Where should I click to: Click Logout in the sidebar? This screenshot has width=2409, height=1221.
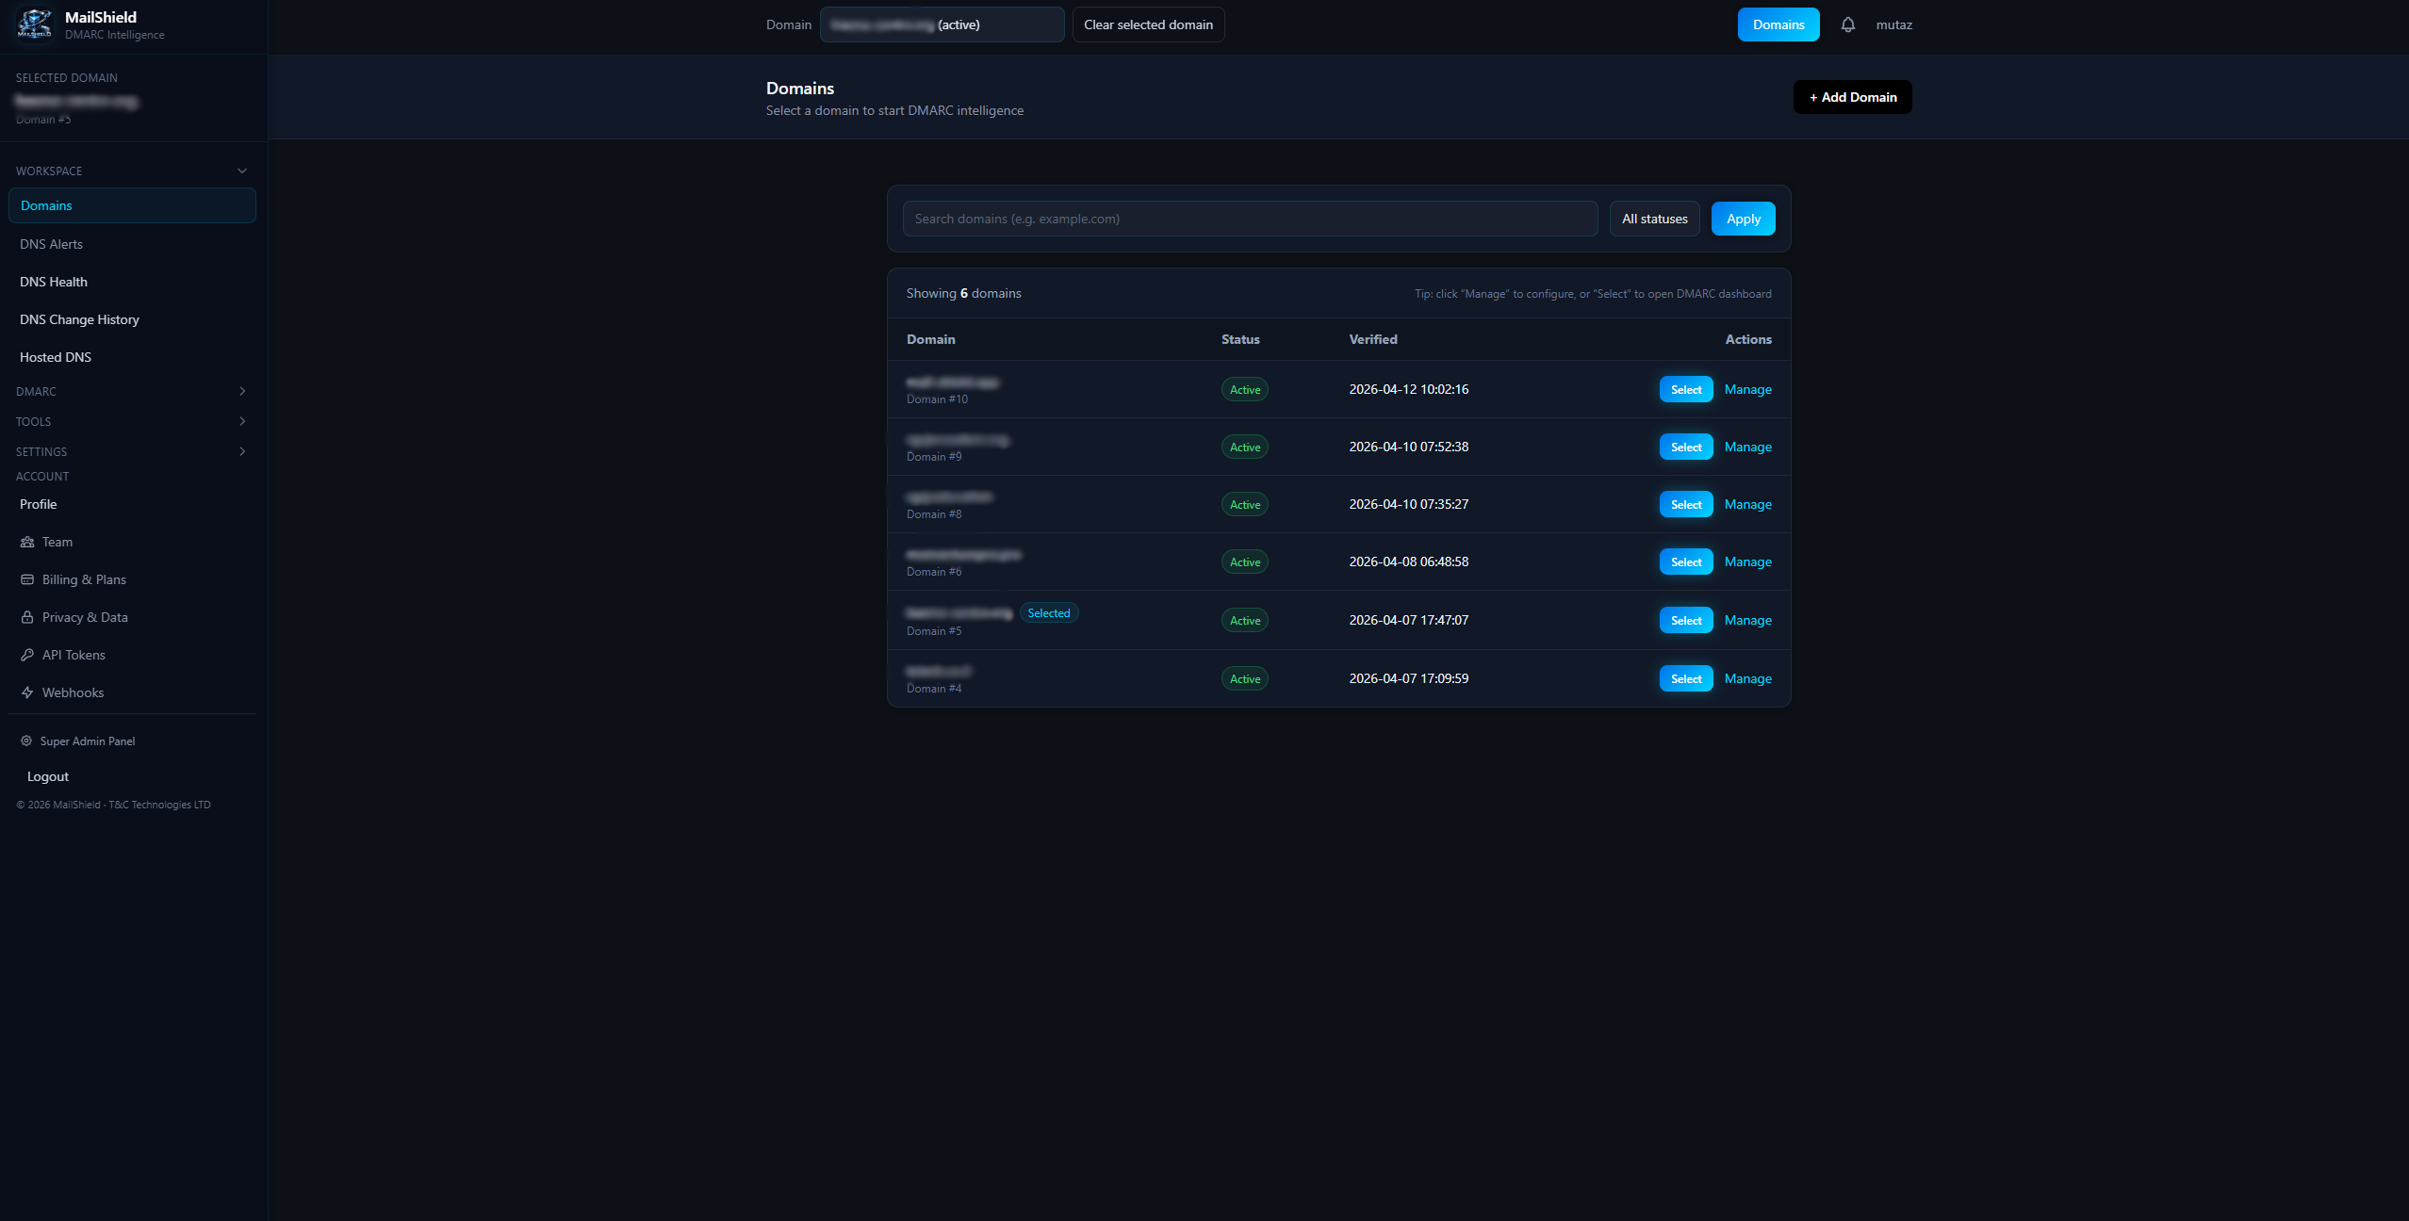click(48, 776)
